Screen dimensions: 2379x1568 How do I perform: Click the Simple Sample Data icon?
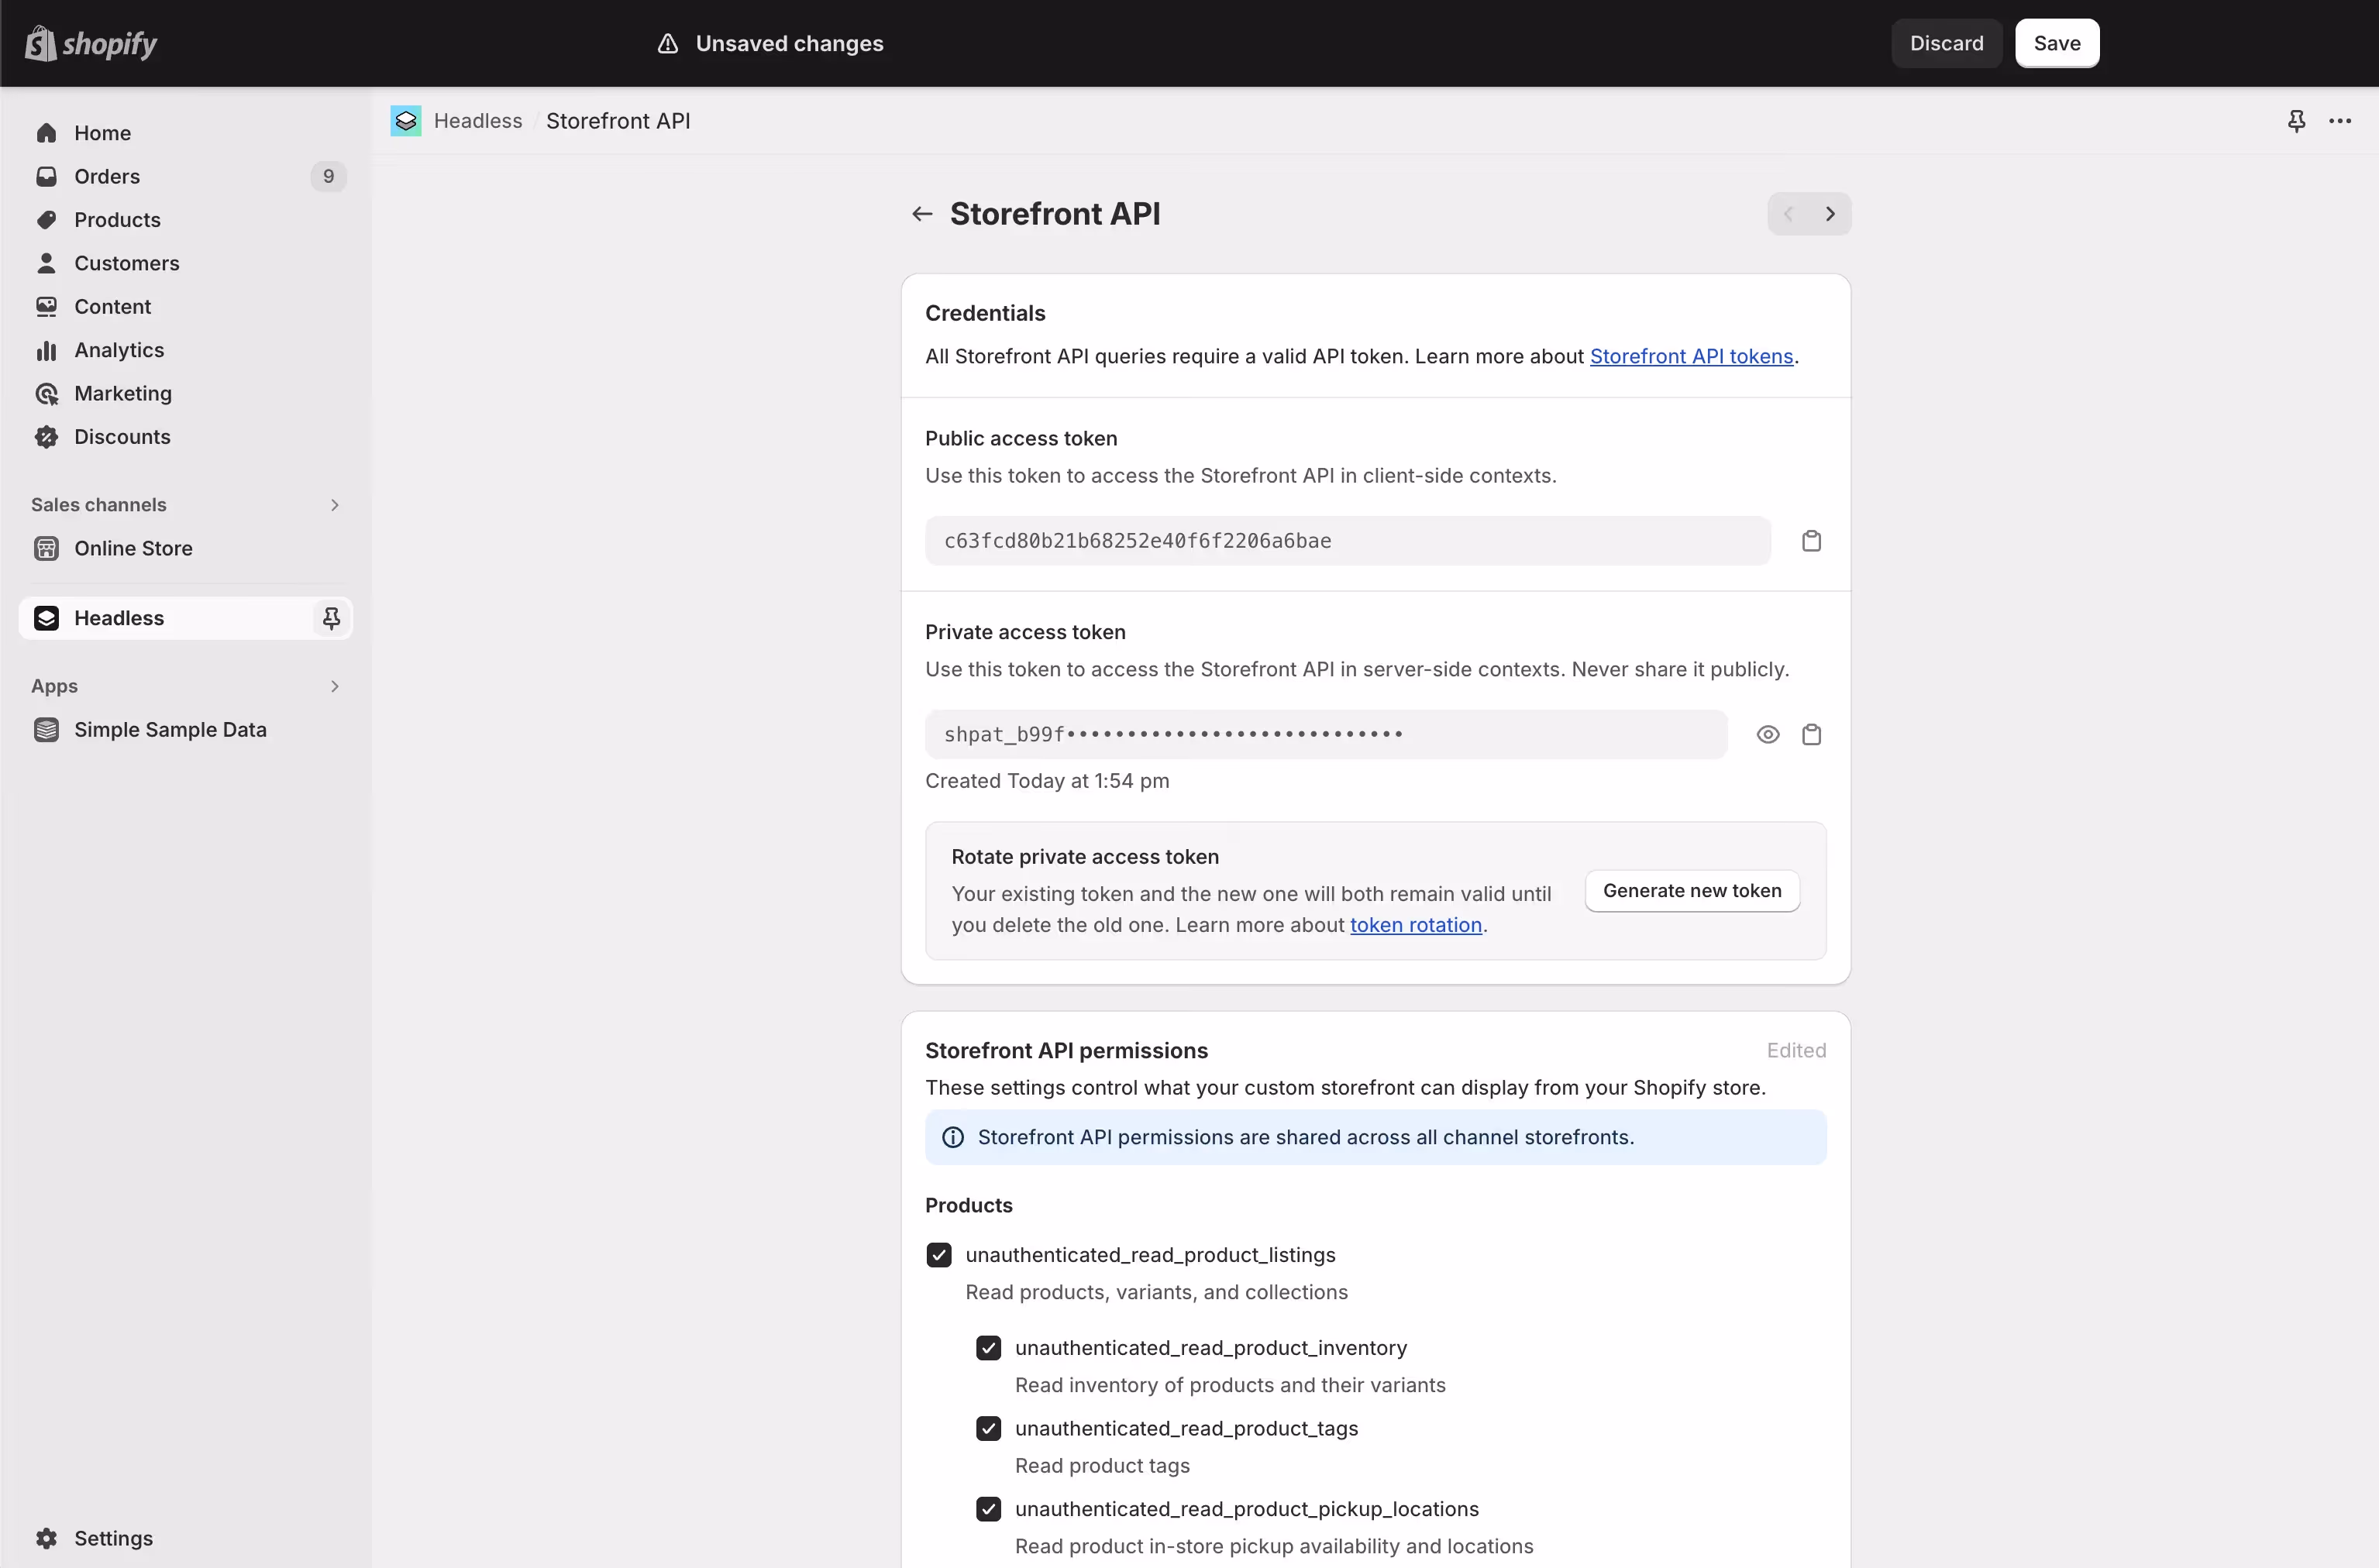click(46, 730)
